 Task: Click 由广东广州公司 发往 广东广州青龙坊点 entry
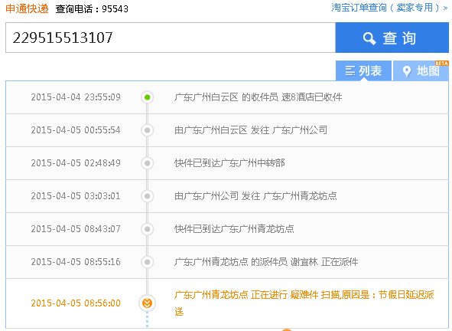[x=255, y=196]
